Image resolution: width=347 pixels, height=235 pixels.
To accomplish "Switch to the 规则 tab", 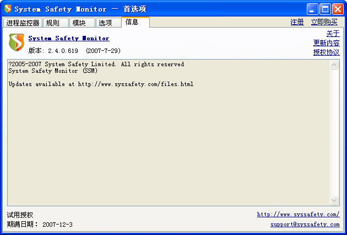I will [x=56, y=23].
